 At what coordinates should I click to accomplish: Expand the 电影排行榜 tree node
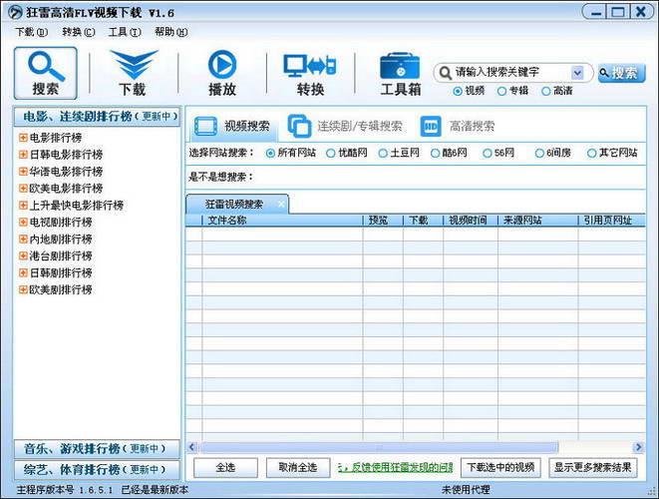point(23,138)
